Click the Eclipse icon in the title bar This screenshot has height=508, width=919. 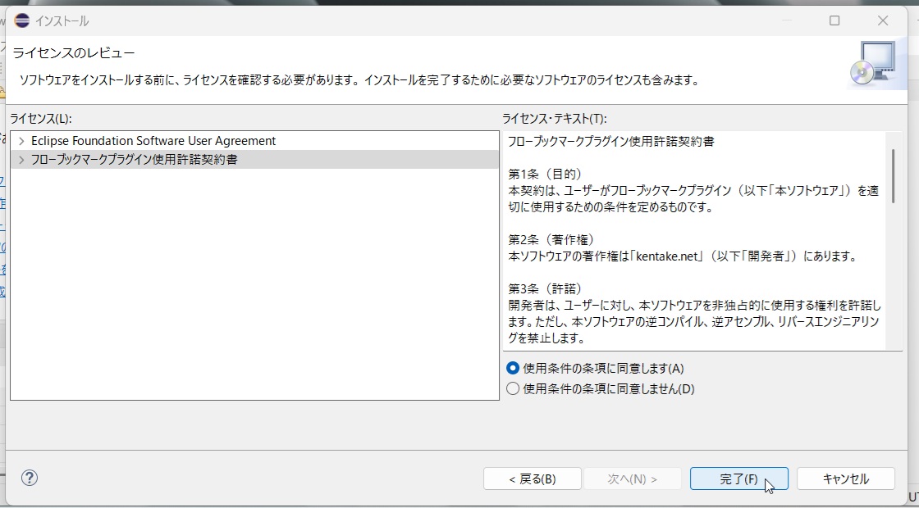(21, 20)
